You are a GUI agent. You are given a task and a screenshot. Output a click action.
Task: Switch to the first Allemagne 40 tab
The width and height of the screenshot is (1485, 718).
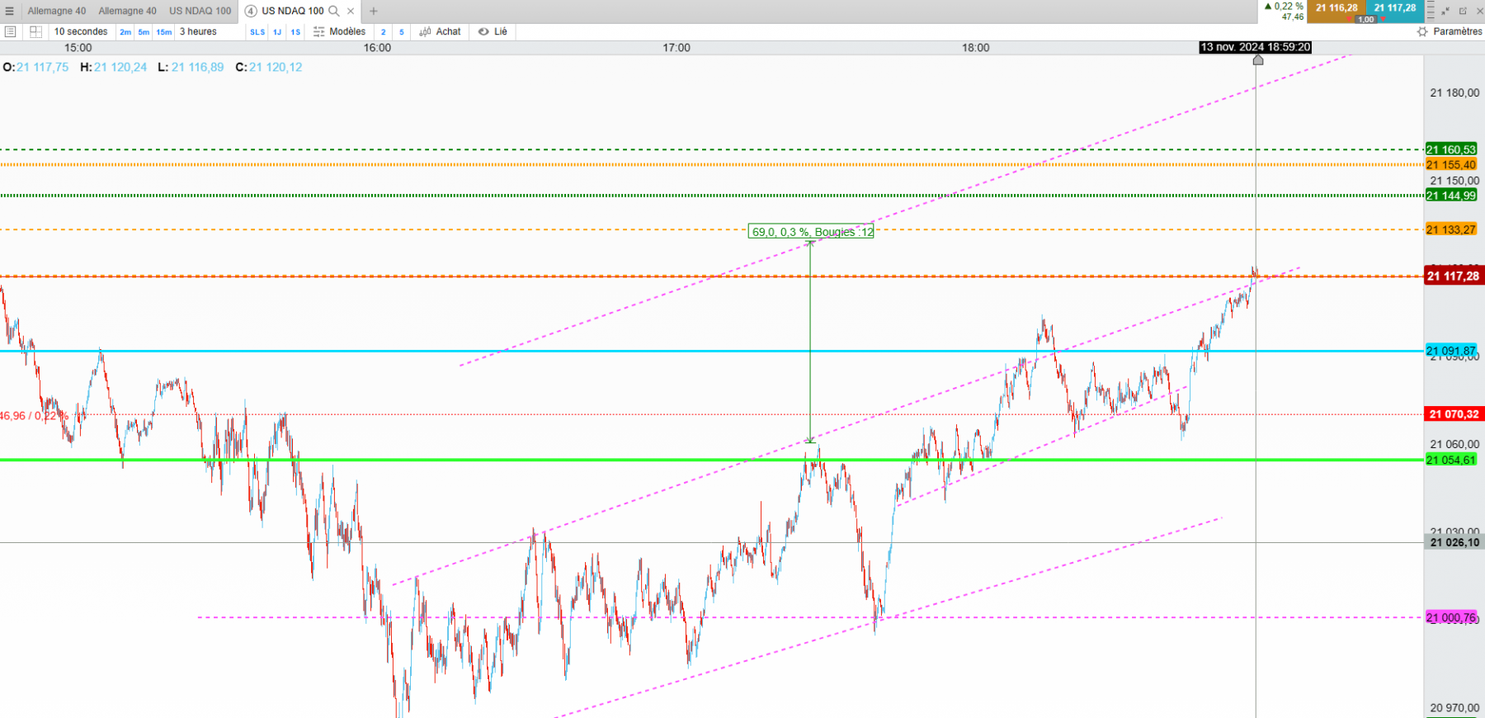click(56, 11)
